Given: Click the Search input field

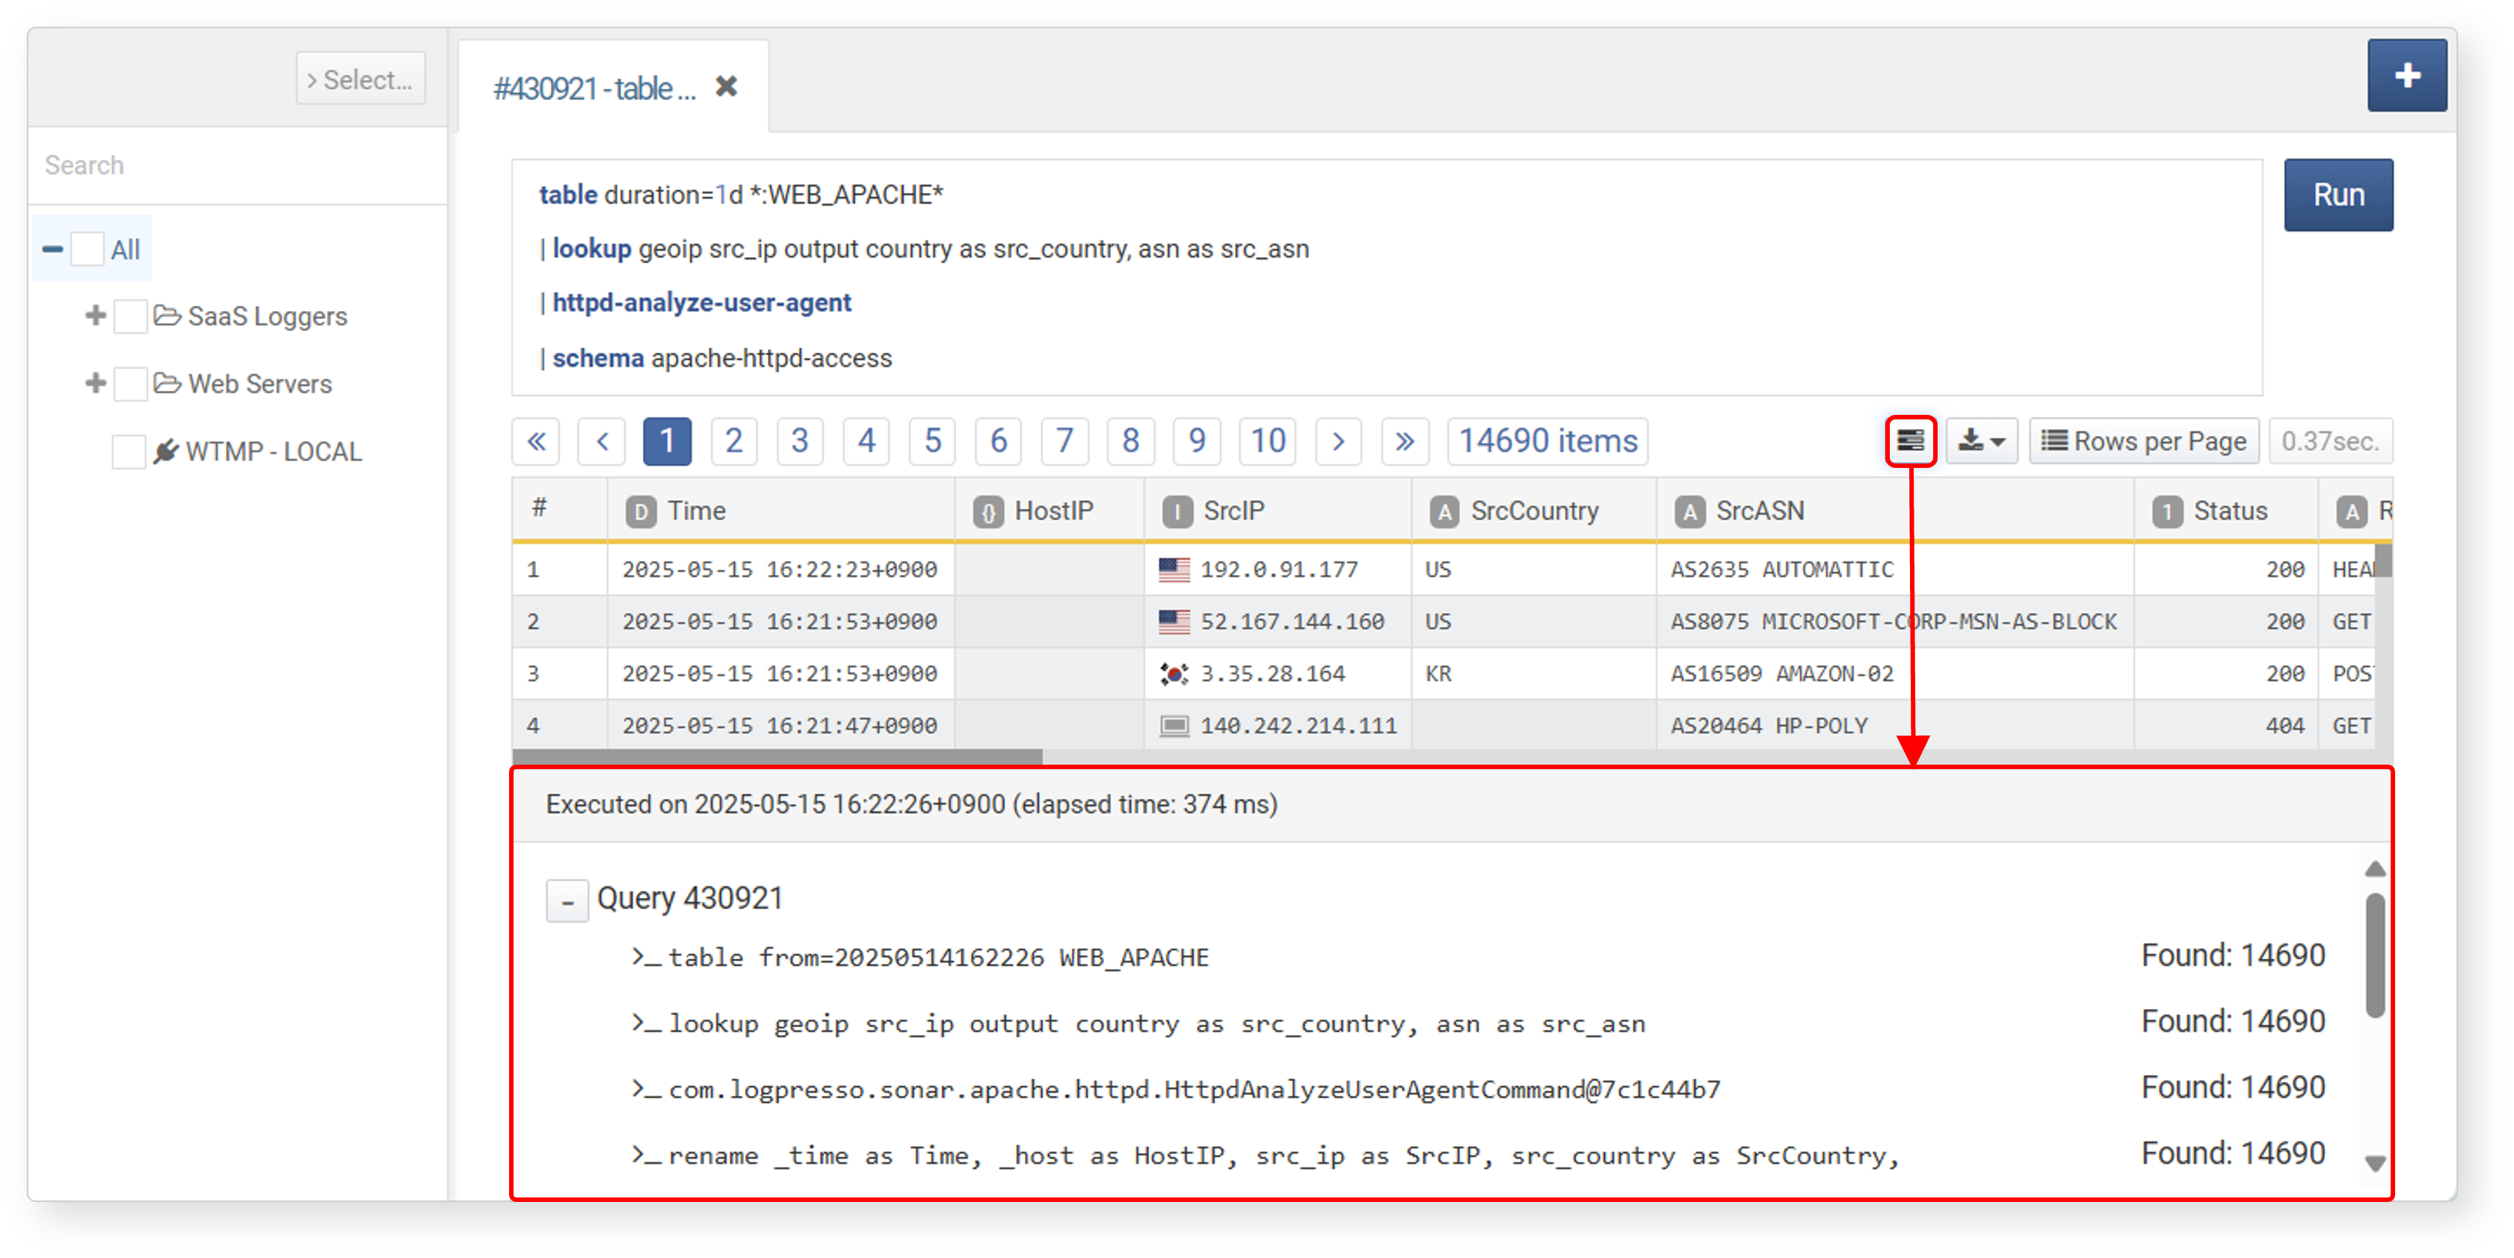Looking at the screenshot, I should pyautogui.click(x=238, y=165).
